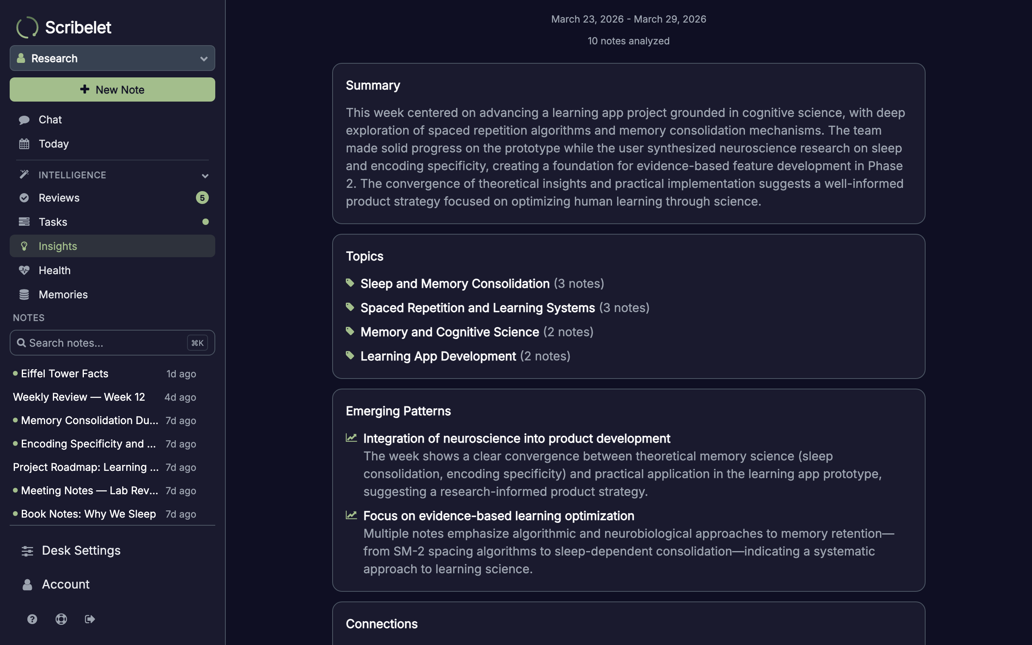Open the Account page
Screen dimensions: 1032x645
[112, 585]
